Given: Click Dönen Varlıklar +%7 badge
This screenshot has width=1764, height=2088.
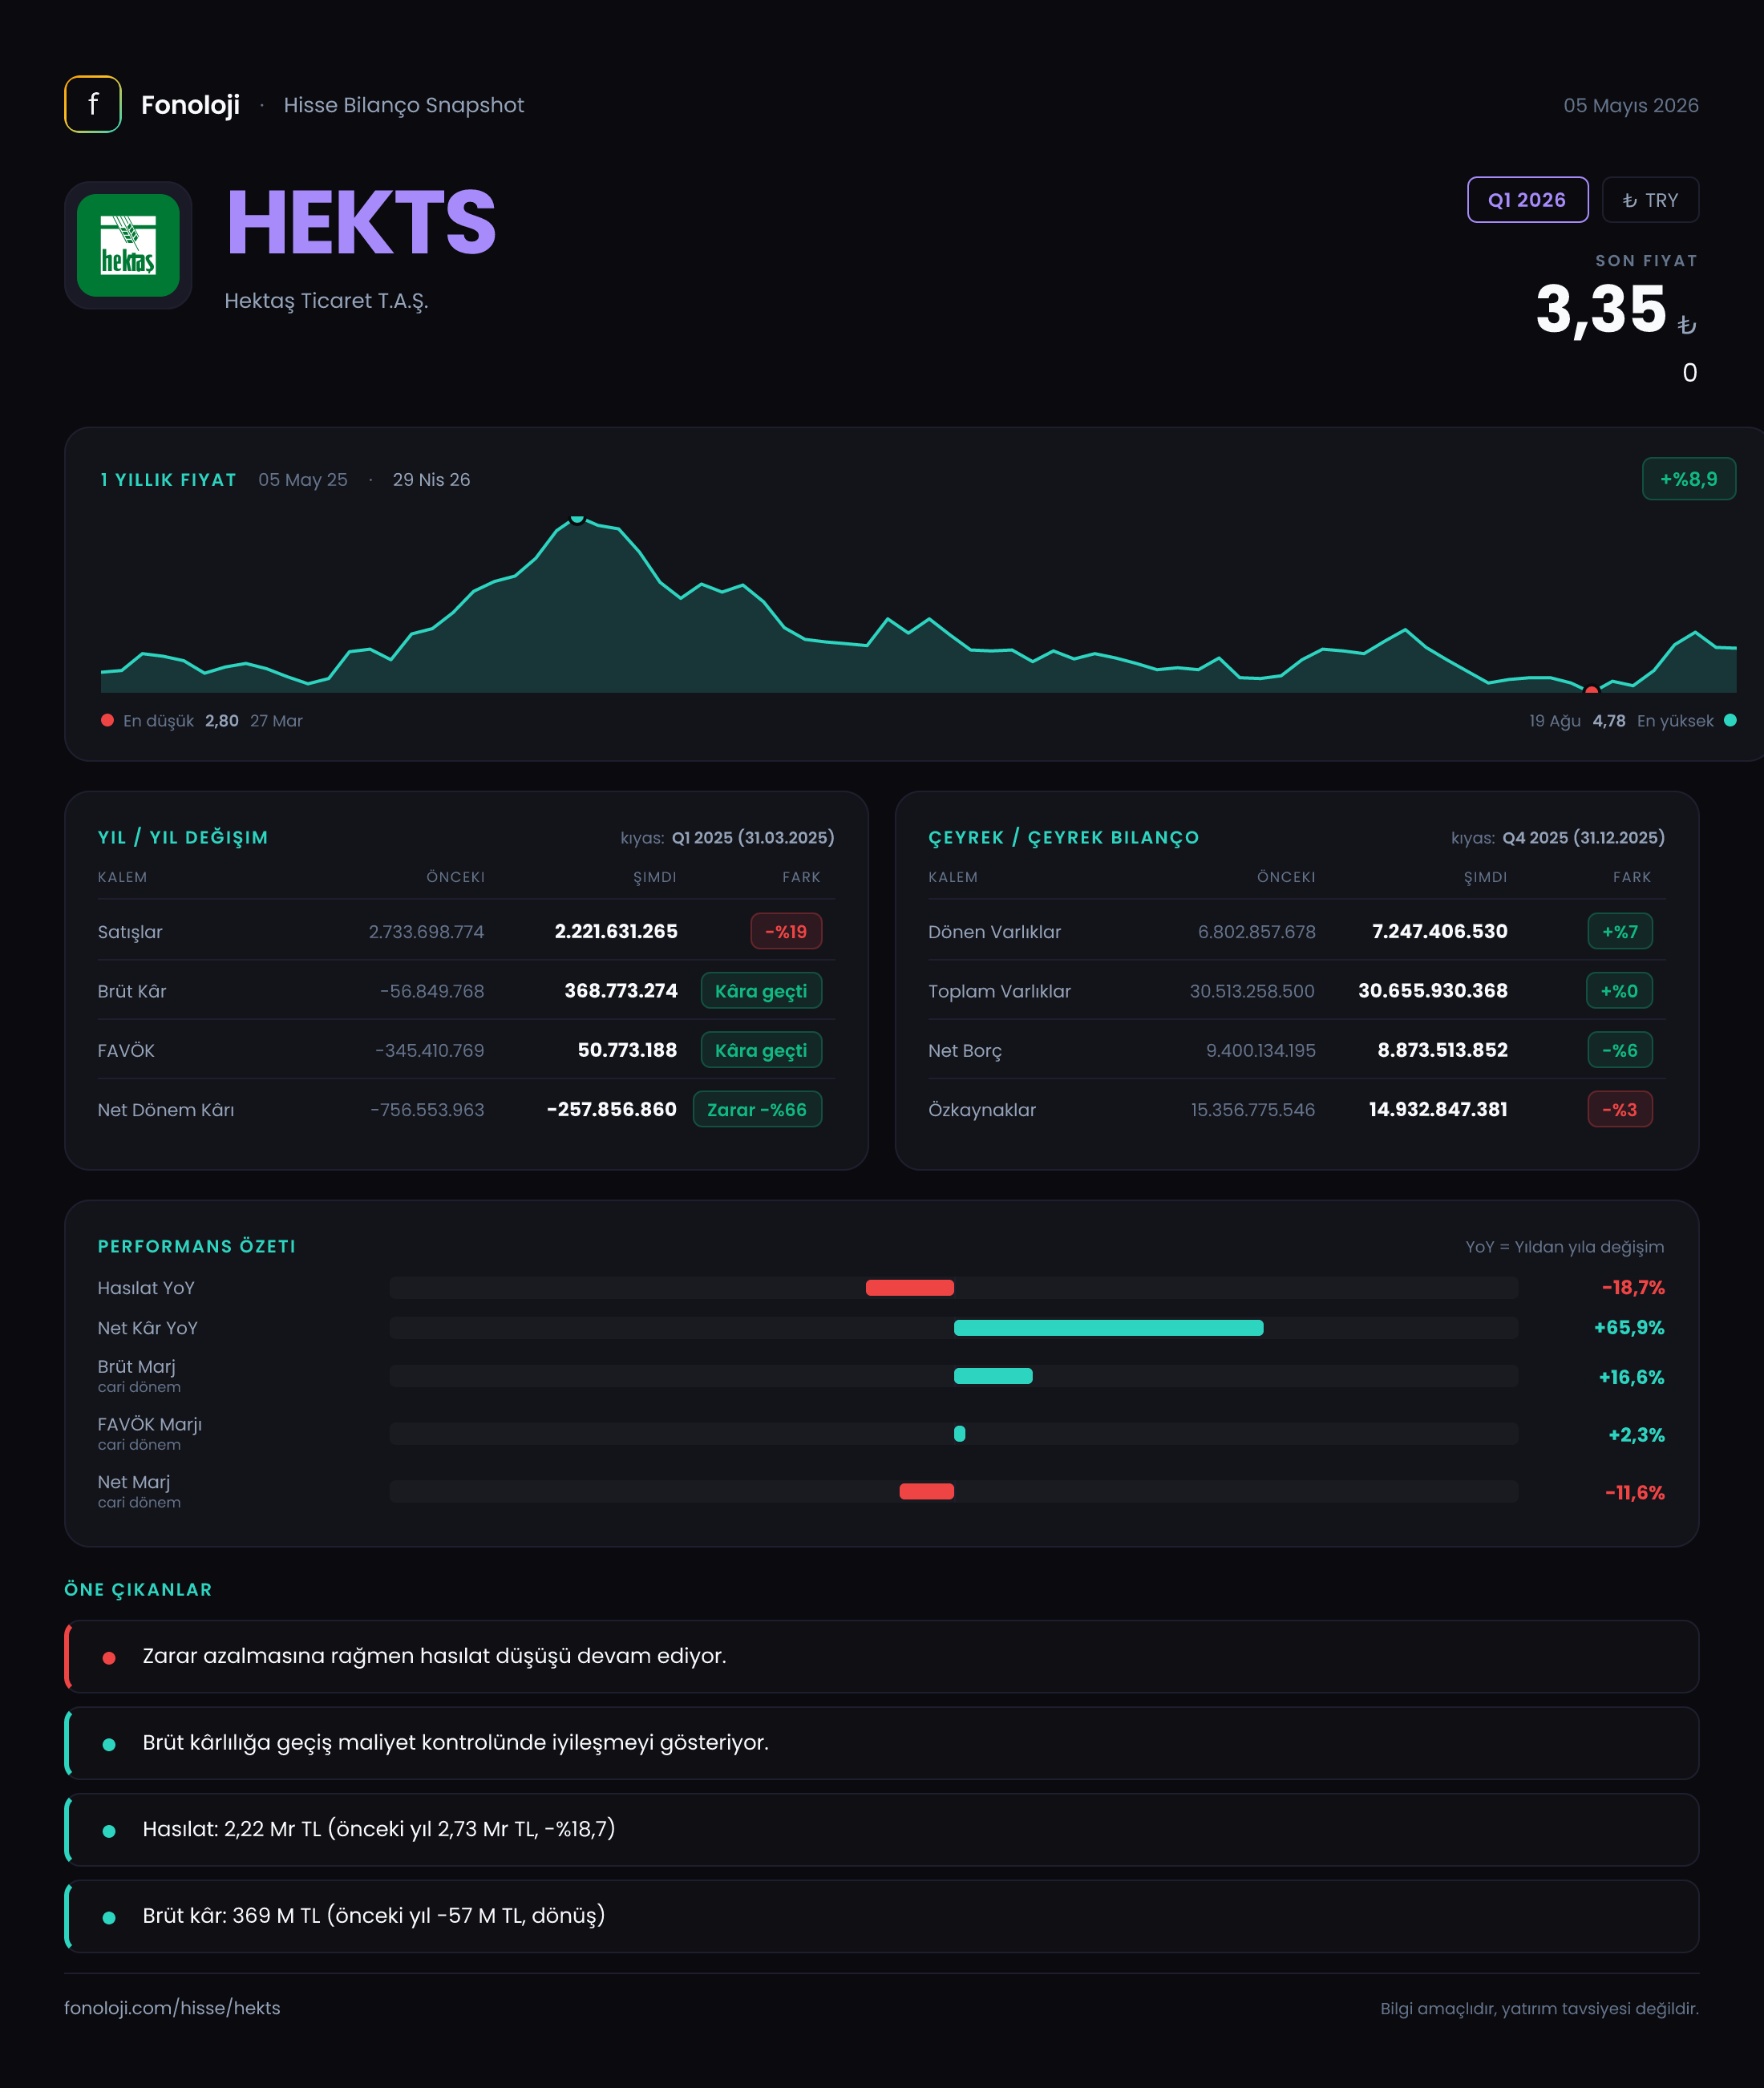Looking at the screenshot, I should pos(1620,931).
